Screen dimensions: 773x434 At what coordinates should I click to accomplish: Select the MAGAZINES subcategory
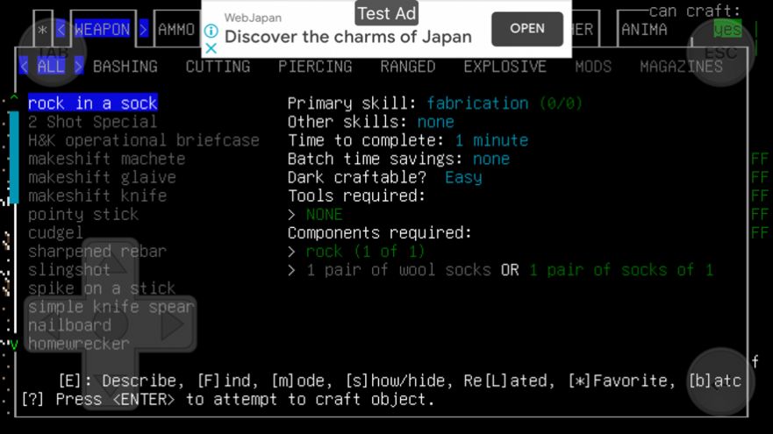[x=681, y=67]
